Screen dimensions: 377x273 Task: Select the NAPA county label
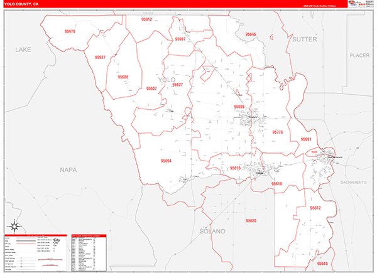tap(68, 170)
